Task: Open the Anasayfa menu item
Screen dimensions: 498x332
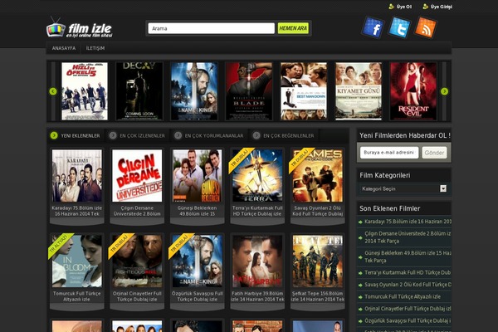Action: coord(64,48)
